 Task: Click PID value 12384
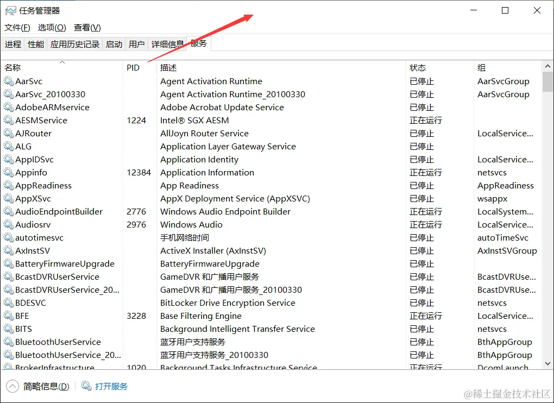click(139, 173)
